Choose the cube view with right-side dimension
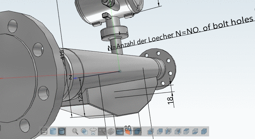 coord(177,131)
